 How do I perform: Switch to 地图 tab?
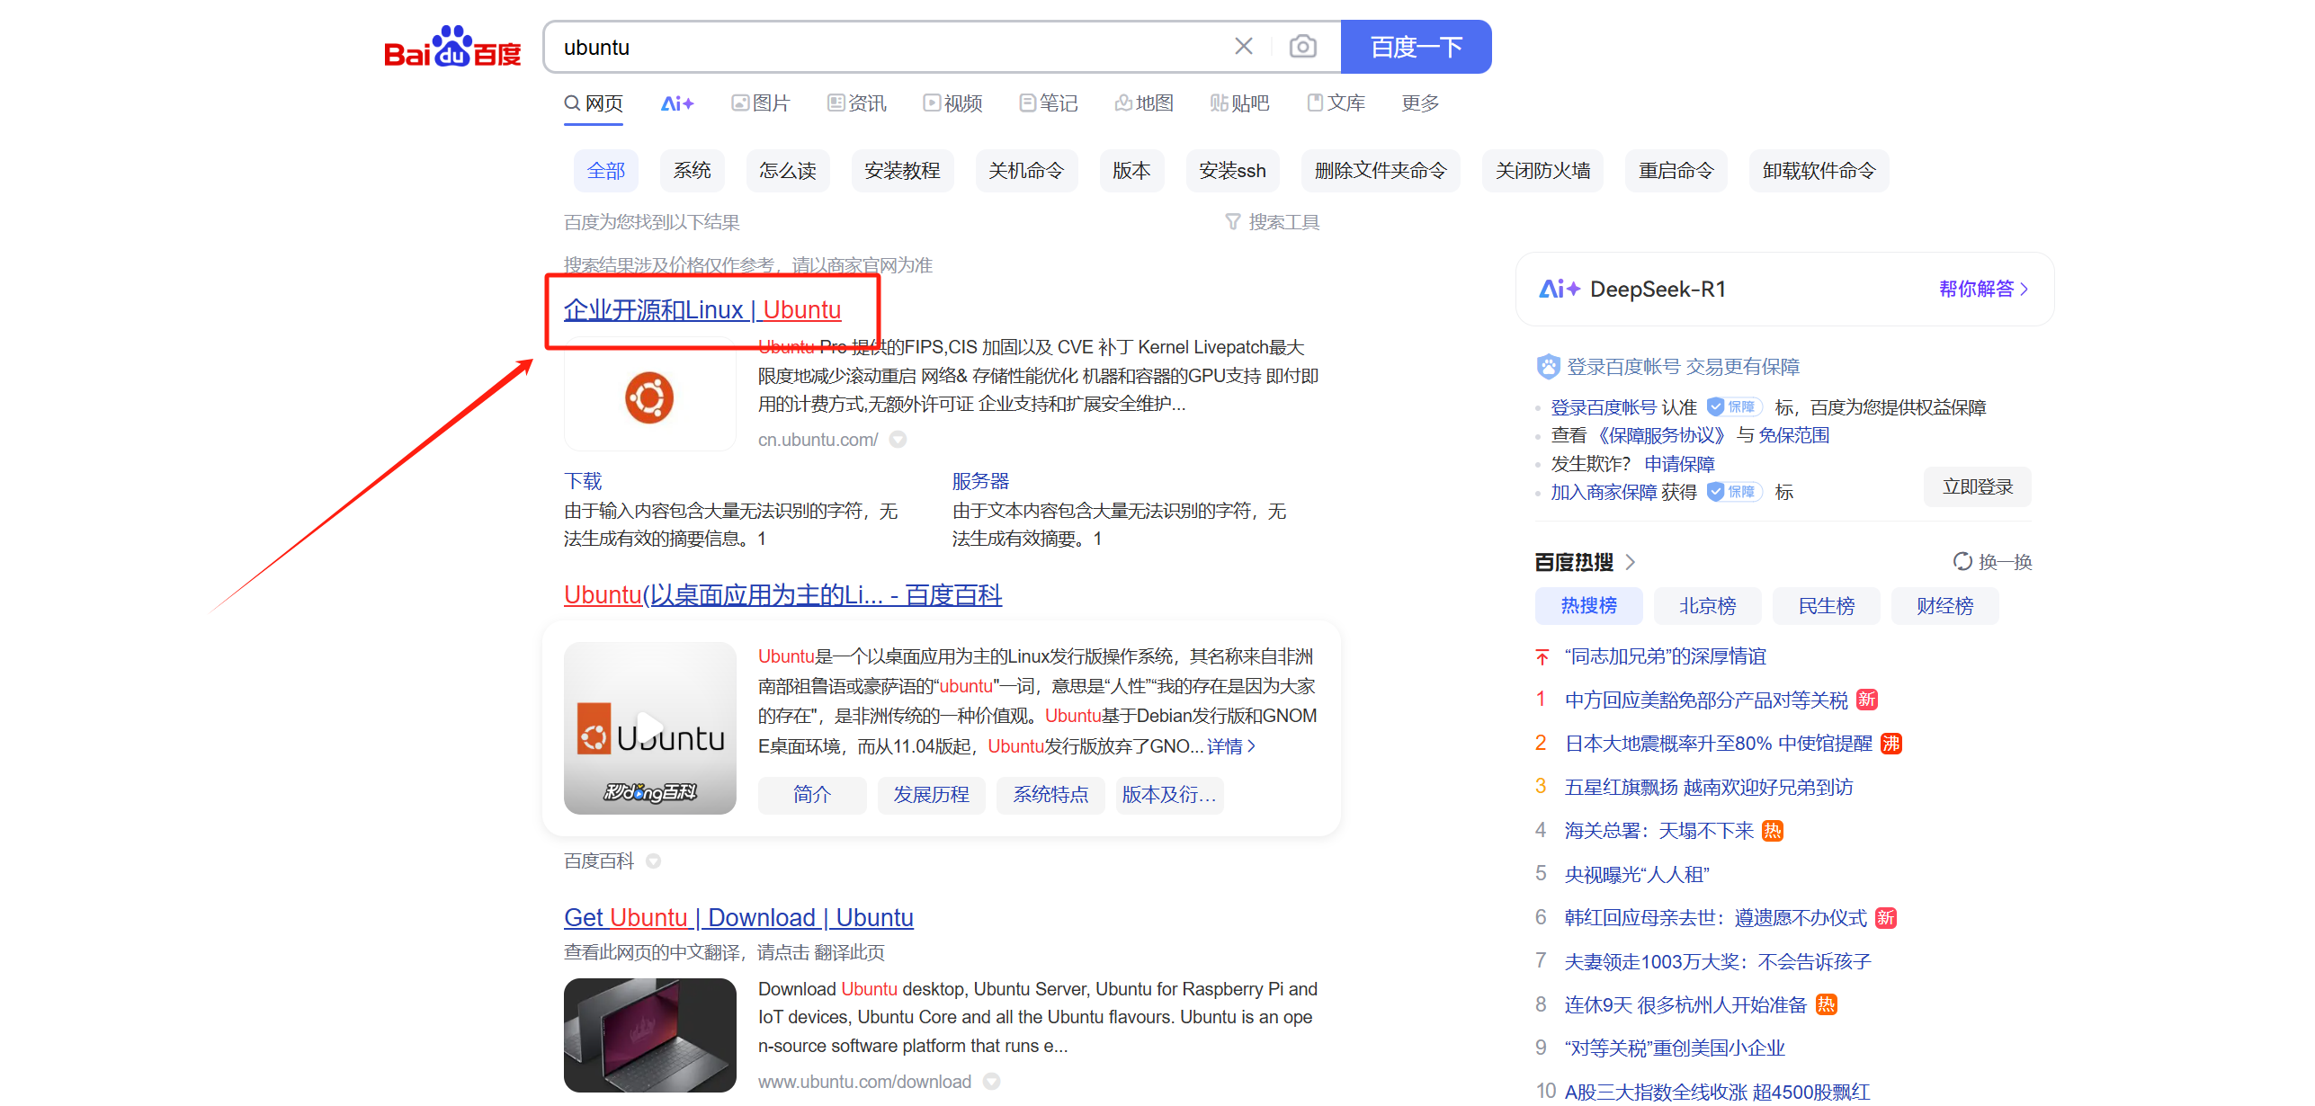pos(1144,103)
